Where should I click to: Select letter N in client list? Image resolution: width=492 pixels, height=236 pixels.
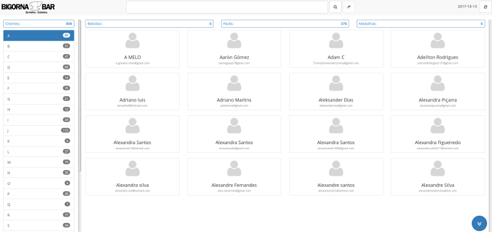click(39, 173)
